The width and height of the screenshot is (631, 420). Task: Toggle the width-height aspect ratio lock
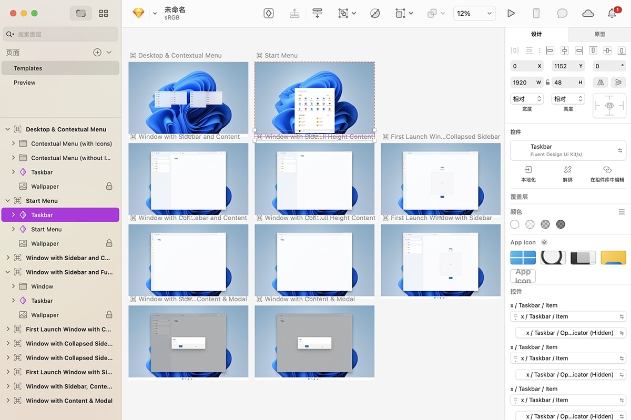click(x=547, y=83)
